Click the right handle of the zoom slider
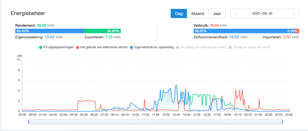 coord(283,122)
